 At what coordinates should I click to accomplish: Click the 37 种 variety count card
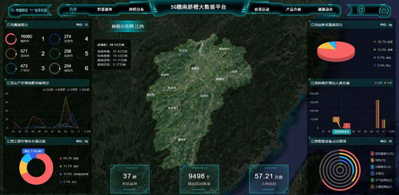(x=130, y=179)
